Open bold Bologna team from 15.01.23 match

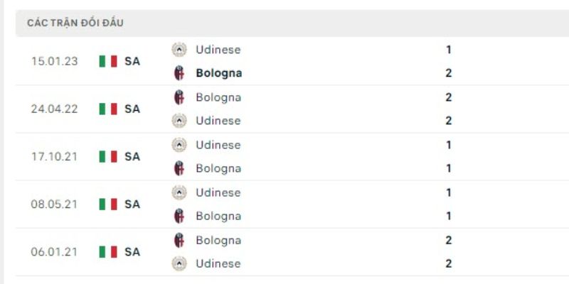point(218,72)
